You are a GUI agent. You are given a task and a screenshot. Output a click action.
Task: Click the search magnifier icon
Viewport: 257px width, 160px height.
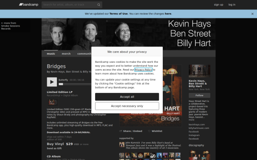point(99,5)
